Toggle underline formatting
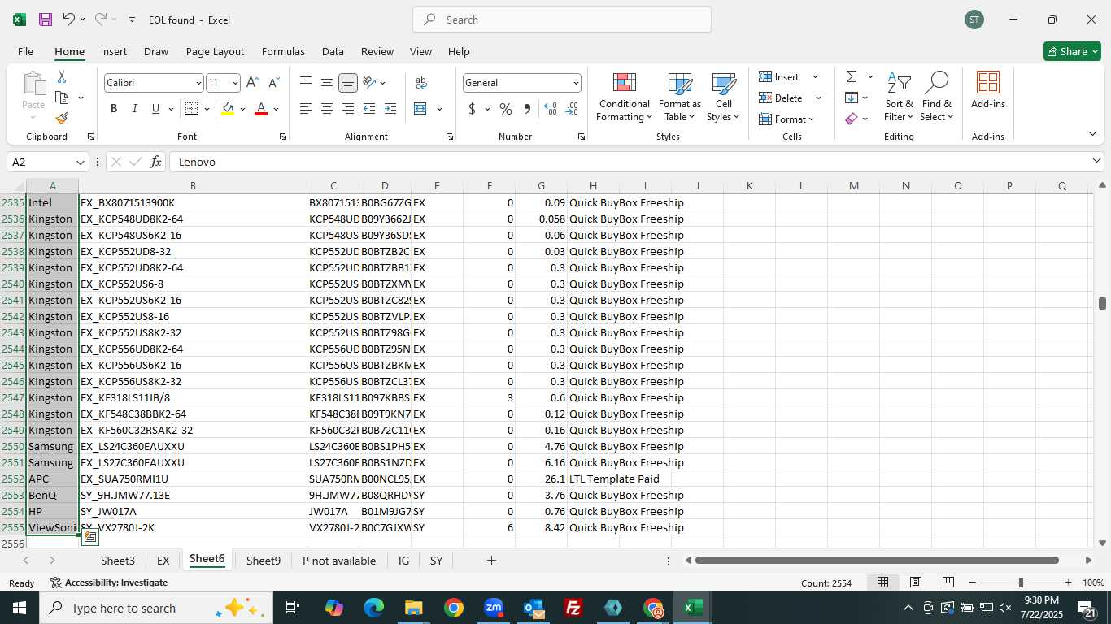Screen dimensions: 1111x624 click(x=155, y=109)
